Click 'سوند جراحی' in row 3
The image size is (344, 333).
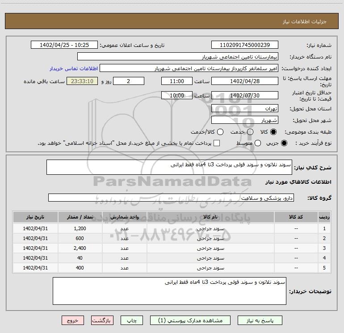[x=210, y=249]
